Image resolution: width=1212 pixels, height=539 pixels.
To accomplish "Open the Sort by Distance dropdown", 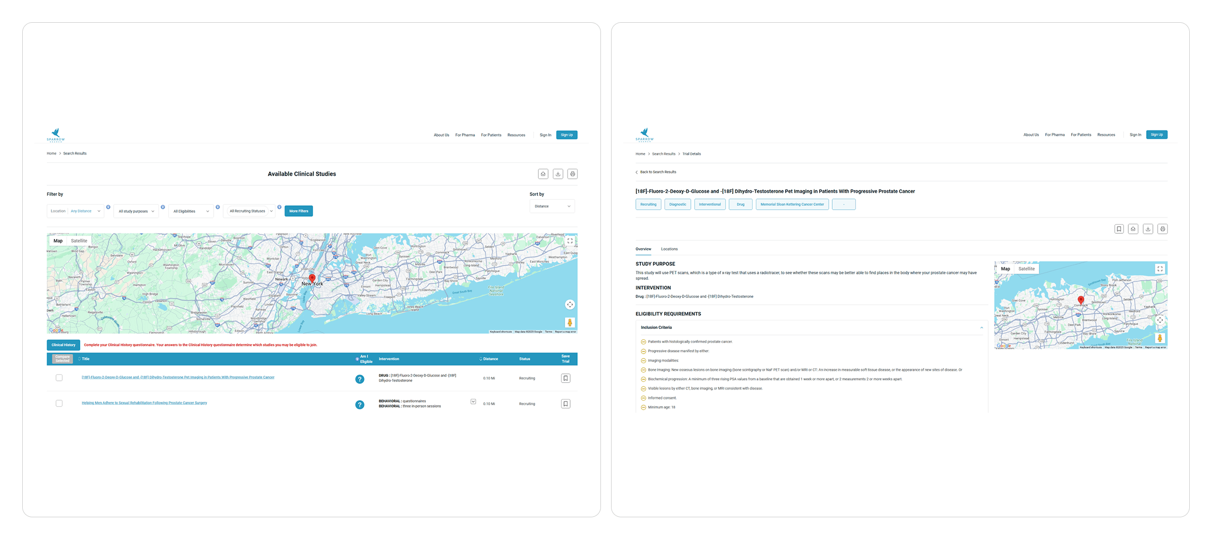I will point(552,206).
